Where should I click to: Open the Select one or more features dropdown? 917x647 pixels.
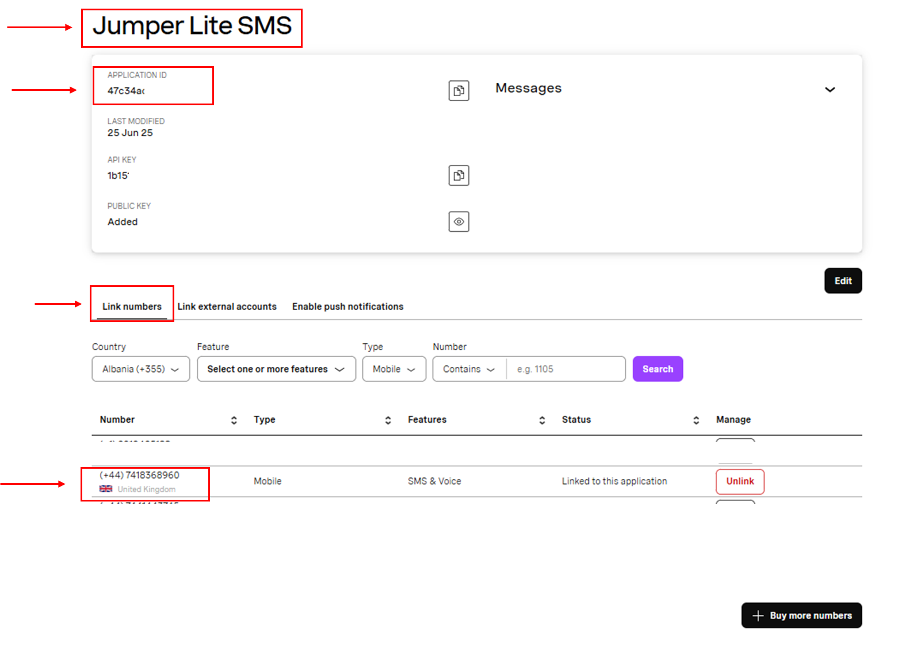(276, 369)
